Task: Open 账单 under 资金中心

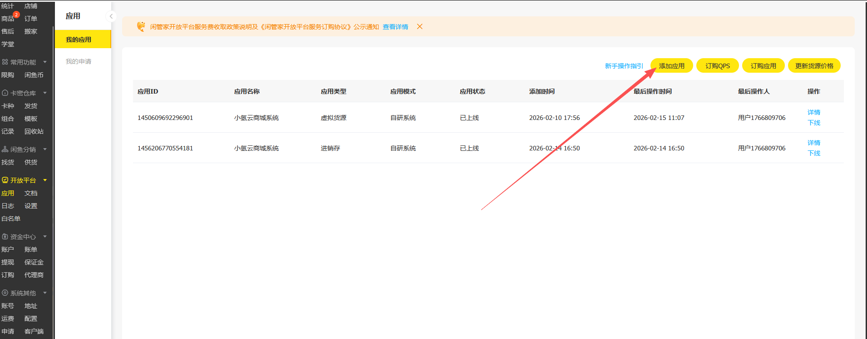Action: [31, 249]
